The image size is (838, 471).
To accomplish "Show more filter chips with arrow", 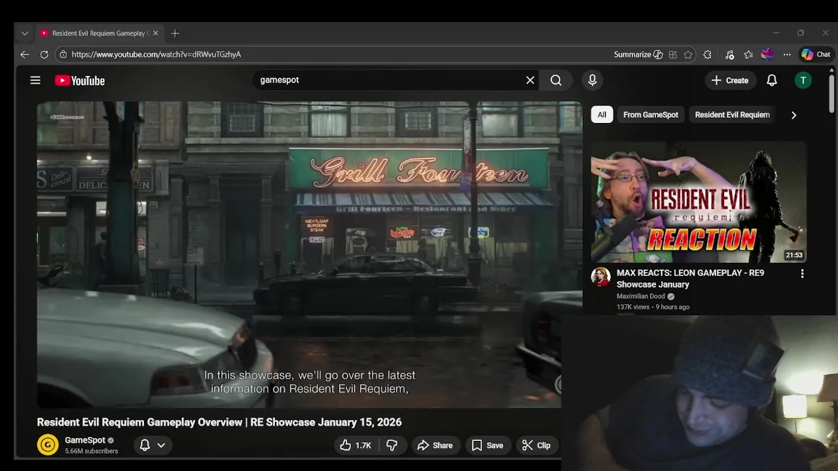I will point(793,115).
